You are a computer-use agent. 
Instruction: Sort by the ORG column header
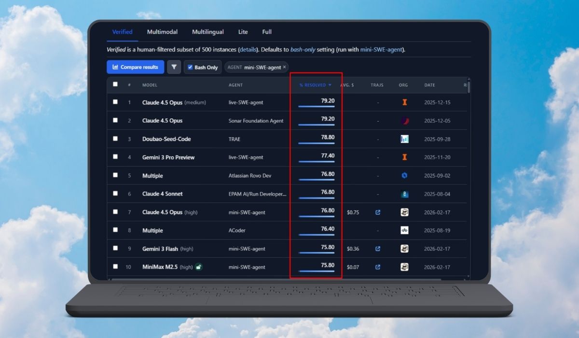click(x=403, y=85)
